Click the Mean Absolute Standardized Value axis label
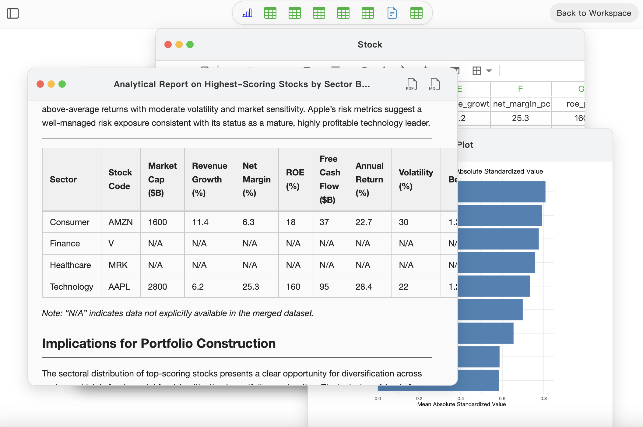The height and width of the screenshot is (427, 643). pos(462,404)
